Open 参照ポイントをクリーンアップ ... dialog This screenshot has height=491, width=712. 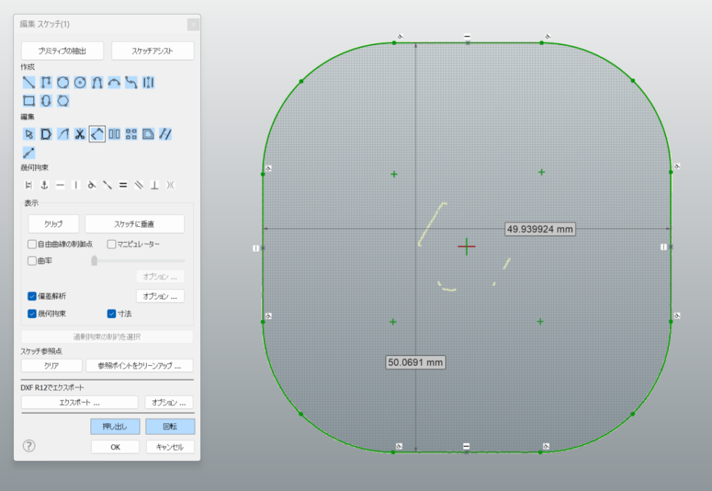139,366
